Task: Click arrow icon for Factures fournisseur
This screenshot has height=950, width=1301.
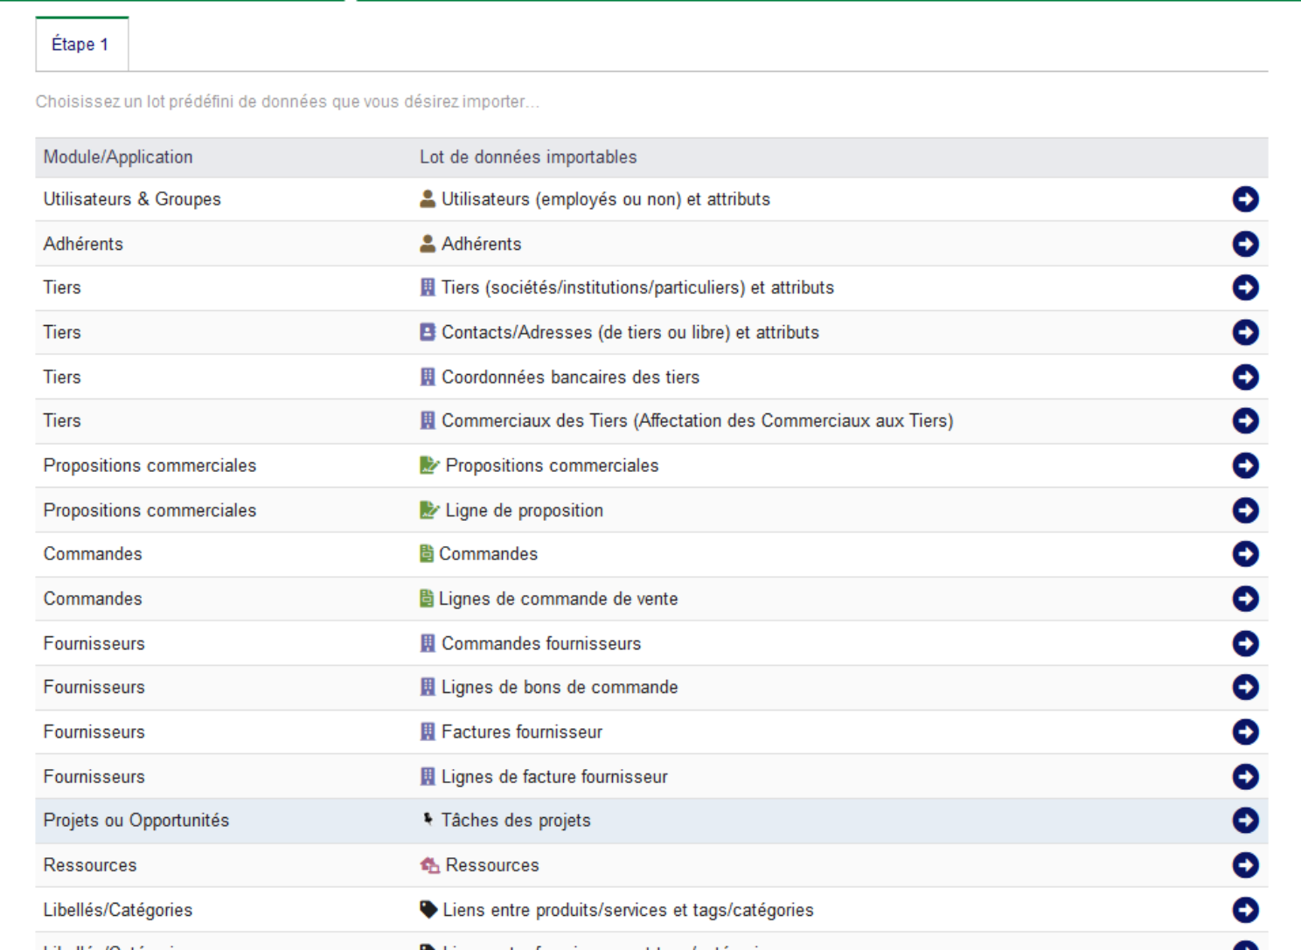Action: pyautogui.click(x=1245, y=732)
